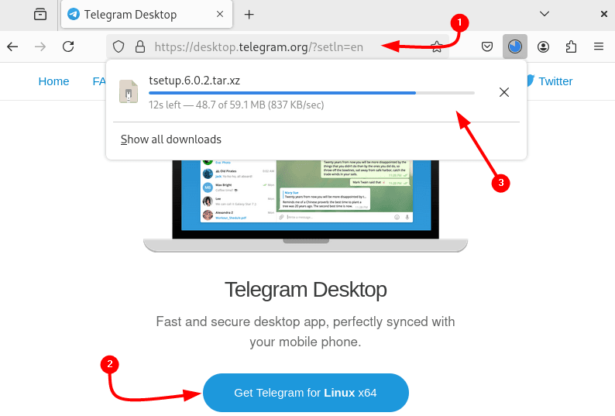
Task: Open the tracking protection shield icon
Action: click(x=119, y=46)
